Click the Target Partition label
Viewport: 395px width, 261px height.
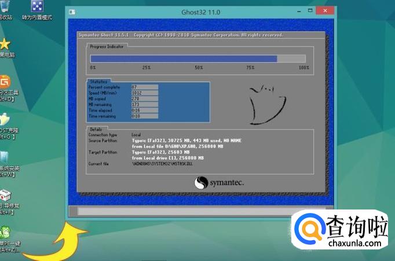coord(103,152)
